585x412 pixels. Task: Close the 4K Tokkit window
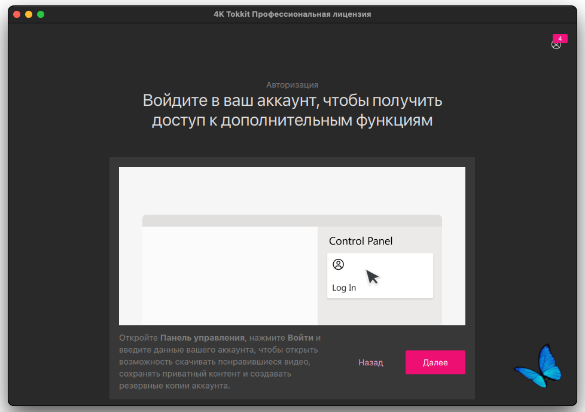(x=17, y=14)
